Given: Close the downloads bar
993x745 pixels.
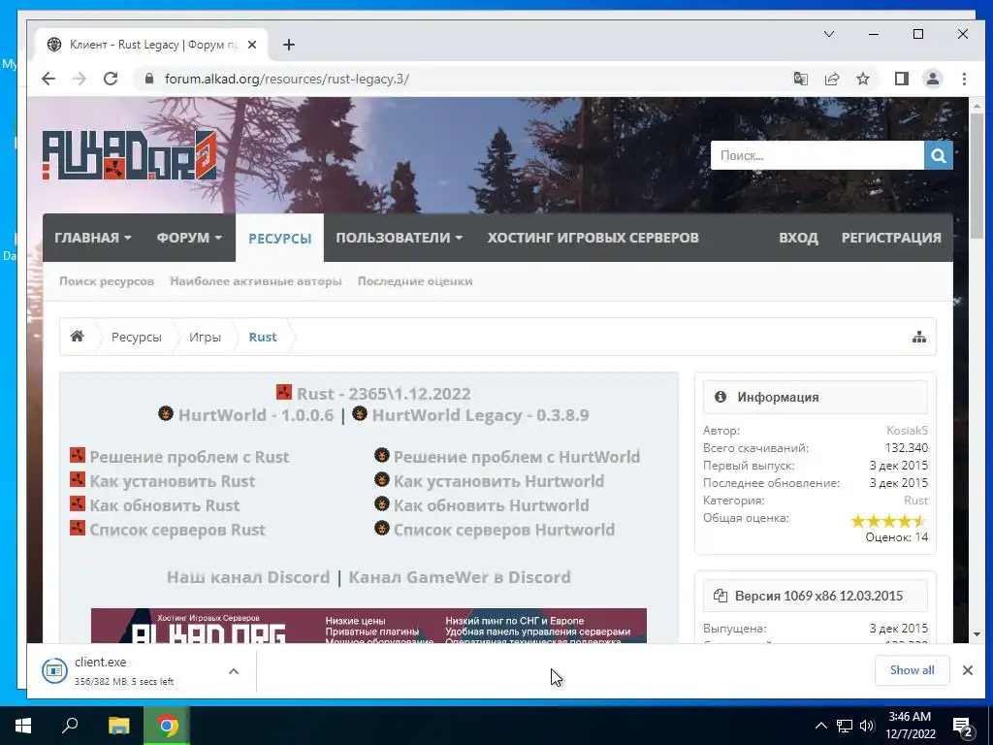Looking at the screenshot, I should 968,670.
